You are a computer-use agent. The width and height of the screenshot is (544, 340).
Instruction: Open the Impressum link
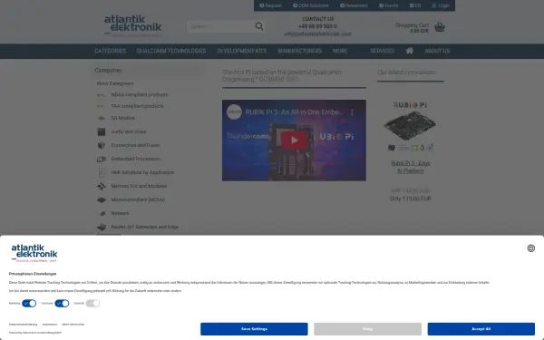click(50, 325)
